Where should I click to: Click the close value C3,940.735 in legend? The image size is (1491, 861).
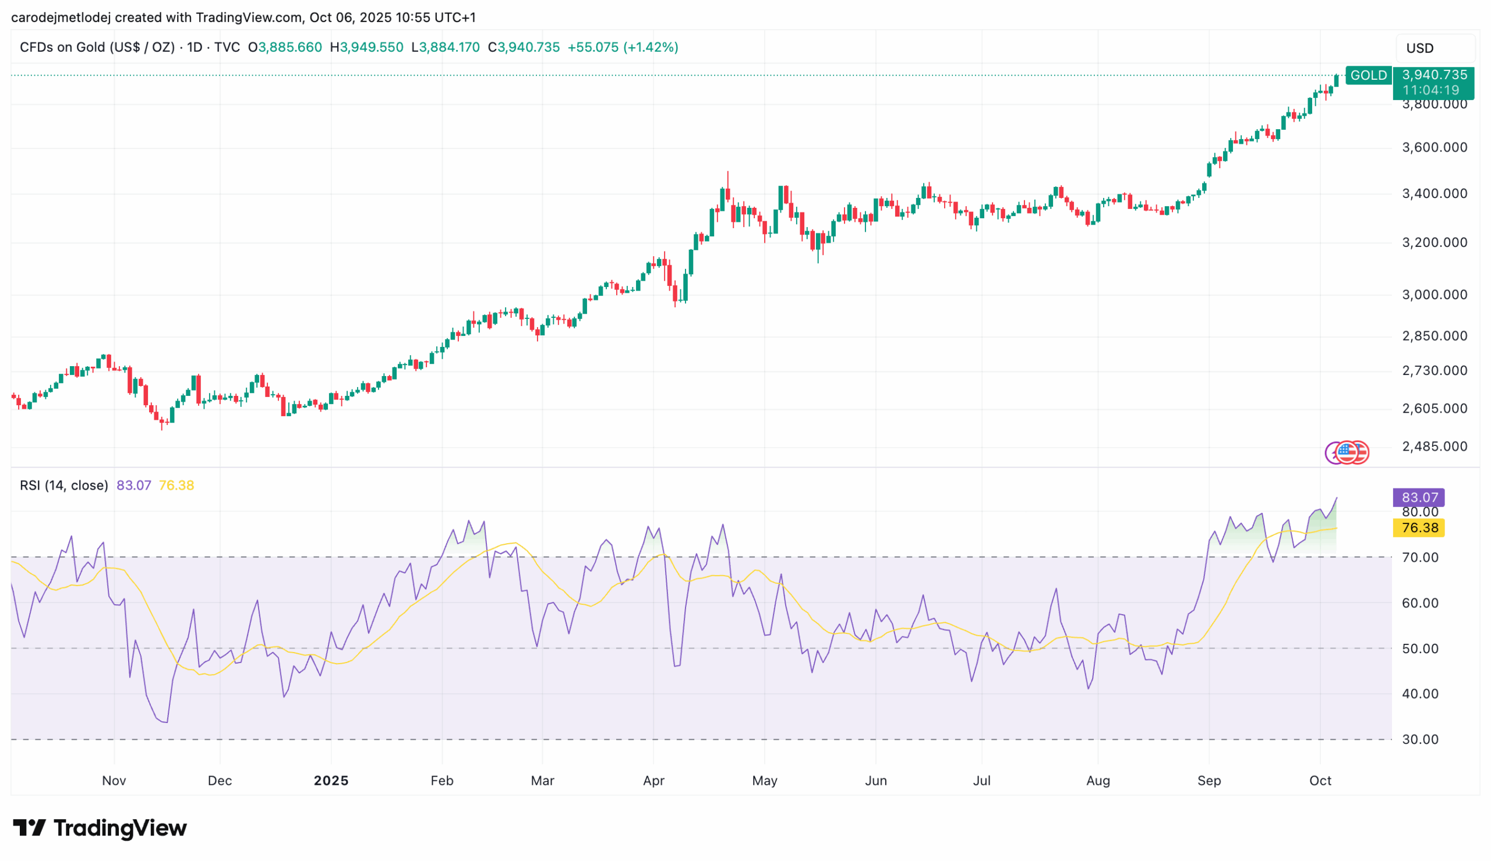tap(524, 47)
